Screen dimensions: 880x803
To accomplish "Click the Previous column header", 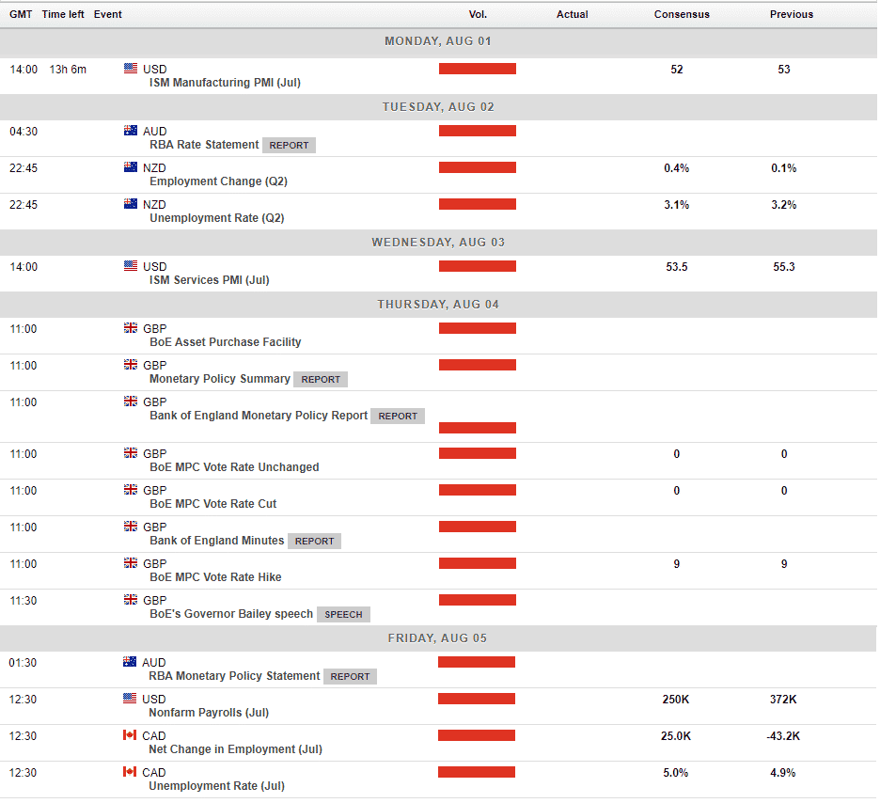I will pos(791,15).
